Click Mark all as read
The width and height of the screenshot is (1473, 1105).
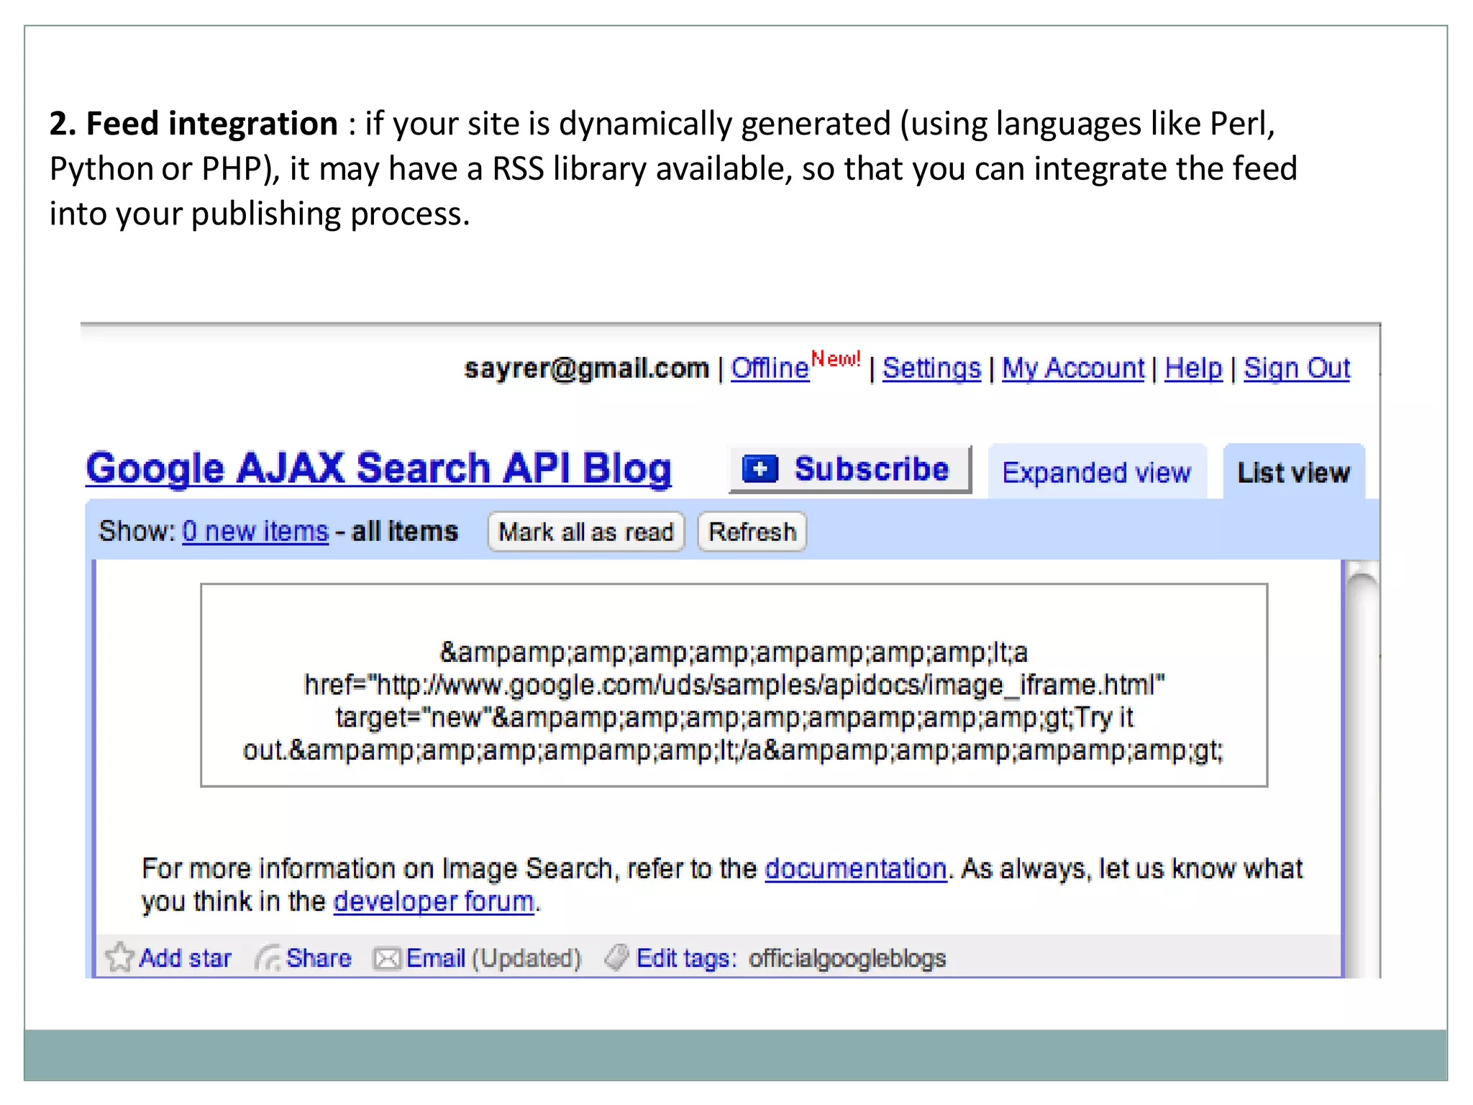(585, 532)
